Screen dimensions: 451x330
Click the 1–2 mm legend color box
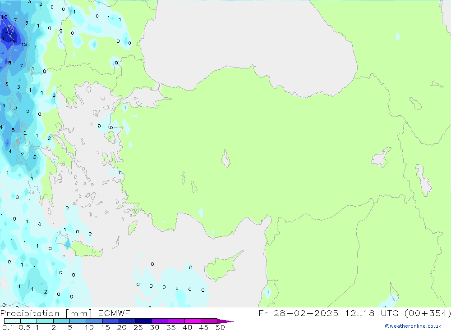pos(45,321)
